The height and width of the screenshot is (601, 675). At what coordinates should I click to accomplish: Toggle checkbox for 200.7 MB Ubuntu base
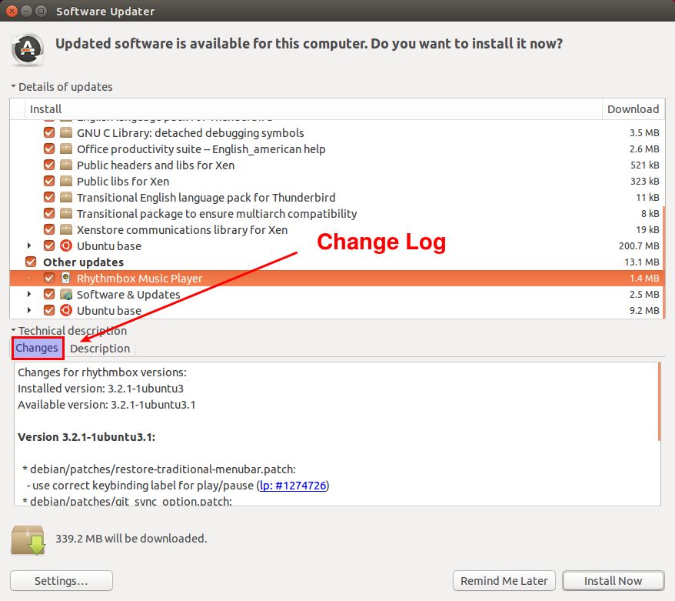coord(49,246)
